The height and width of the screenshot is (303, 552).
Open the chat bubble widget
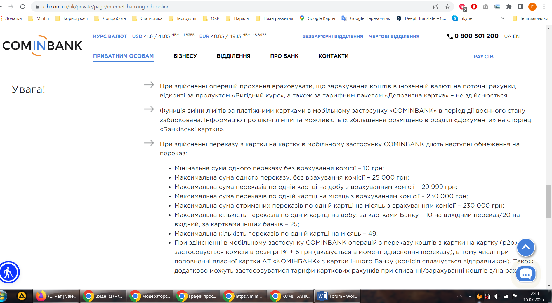526,274
